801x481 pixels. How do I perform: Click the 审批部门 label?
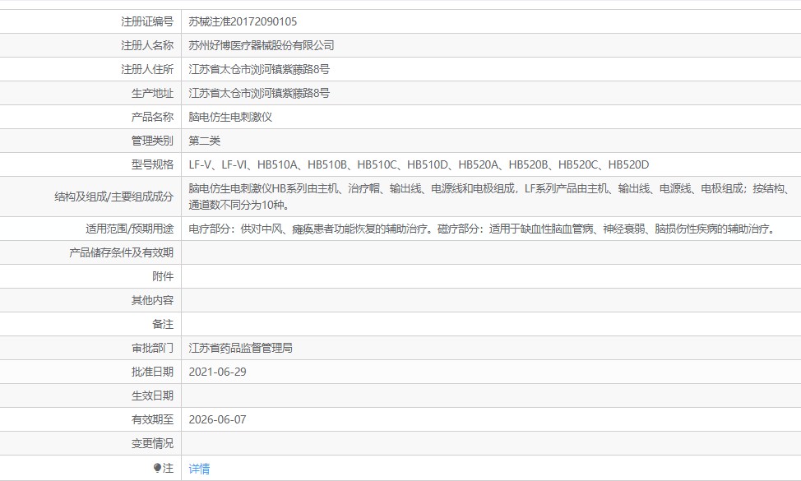tap(152, 348)
